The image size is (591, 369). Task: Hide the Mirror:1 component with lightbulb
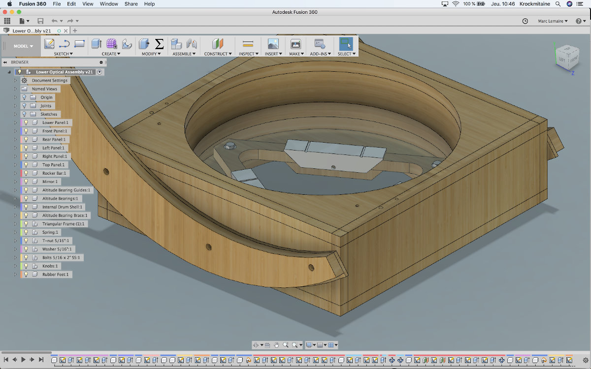pos(27,182)
